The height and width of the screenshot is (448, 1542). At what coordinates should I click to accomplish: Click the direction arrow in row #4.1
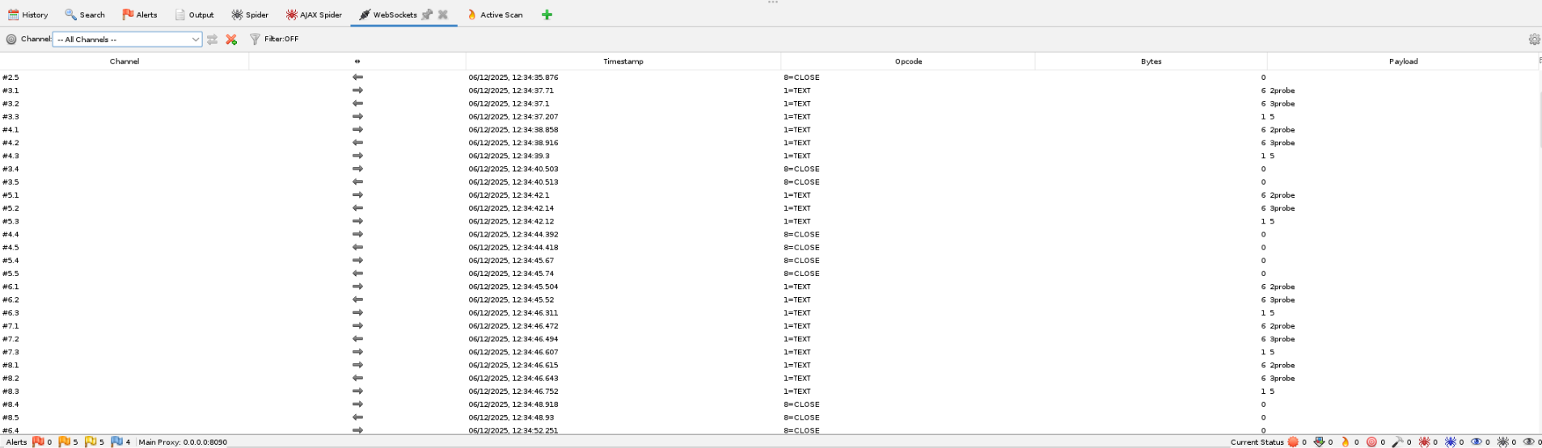[x=357, y=129]
